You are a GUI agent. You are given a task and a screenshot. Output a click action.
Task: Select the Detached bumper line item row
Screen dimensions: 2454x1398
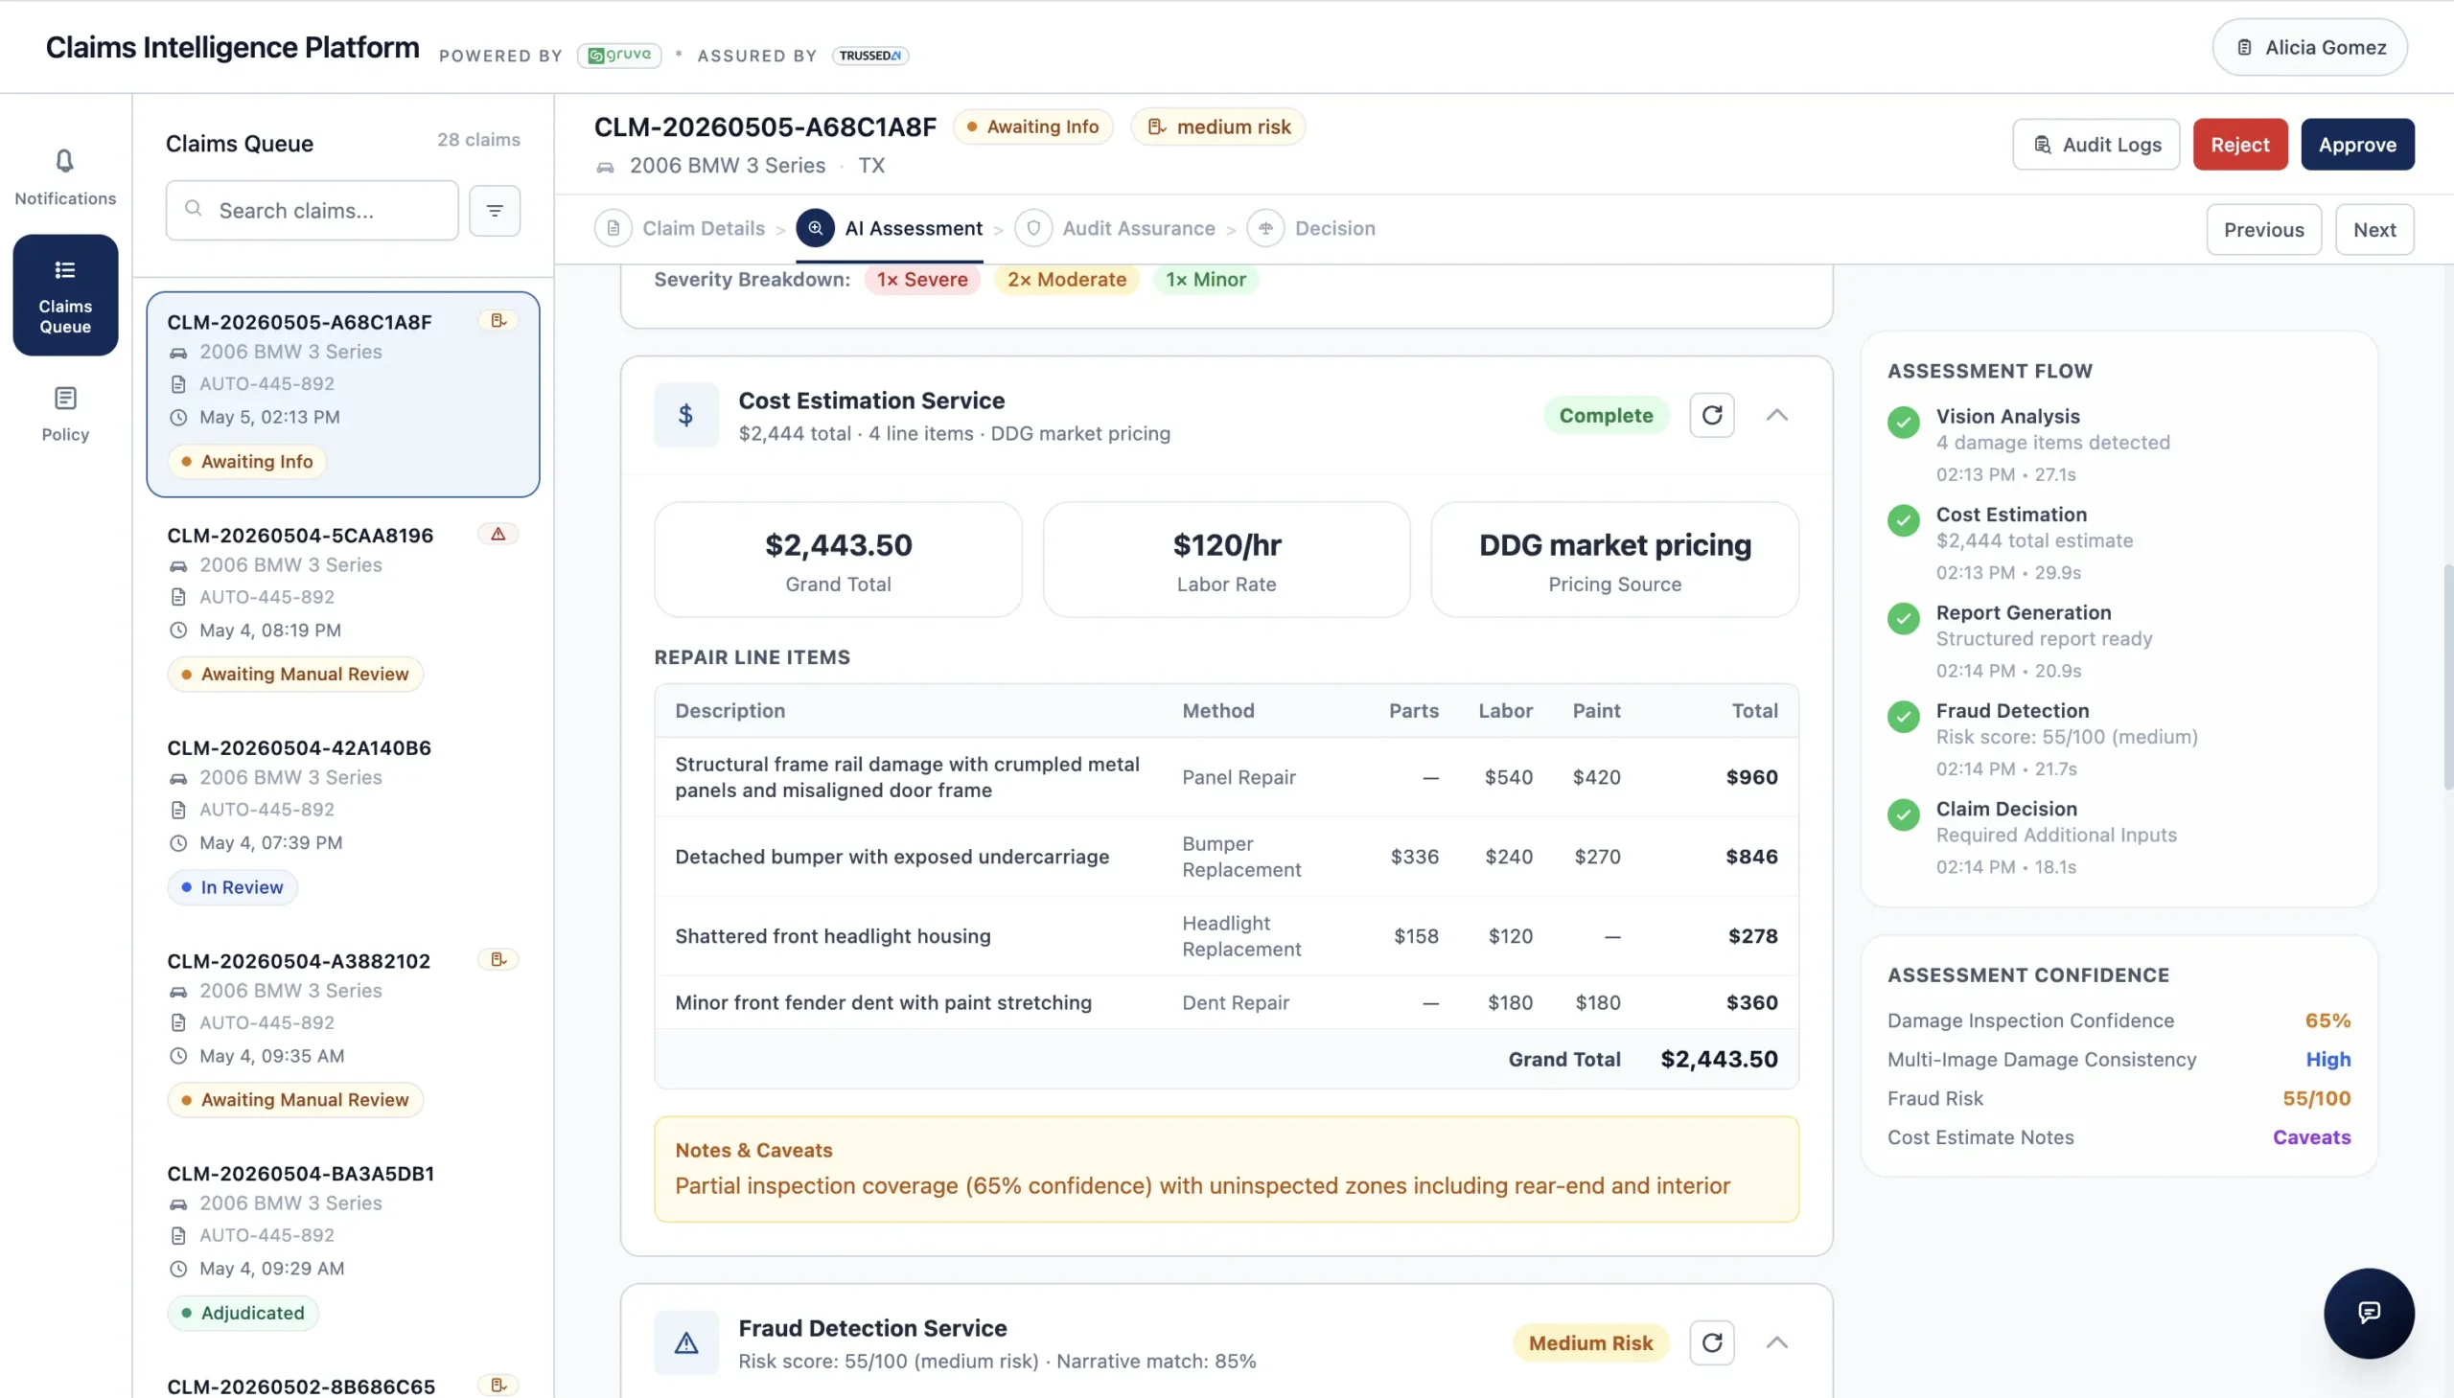(x=1226, y=857)
